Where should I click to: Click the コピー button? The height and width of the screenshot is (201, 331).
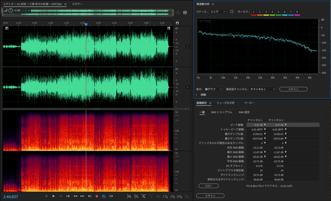point(208,186)
